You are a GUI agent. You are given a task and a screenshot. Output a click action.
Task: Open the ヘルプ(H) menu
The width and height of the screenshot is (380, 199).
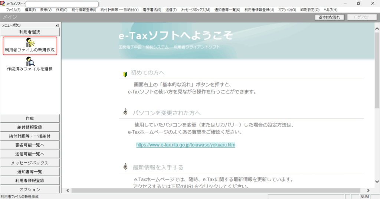point(330,10)
